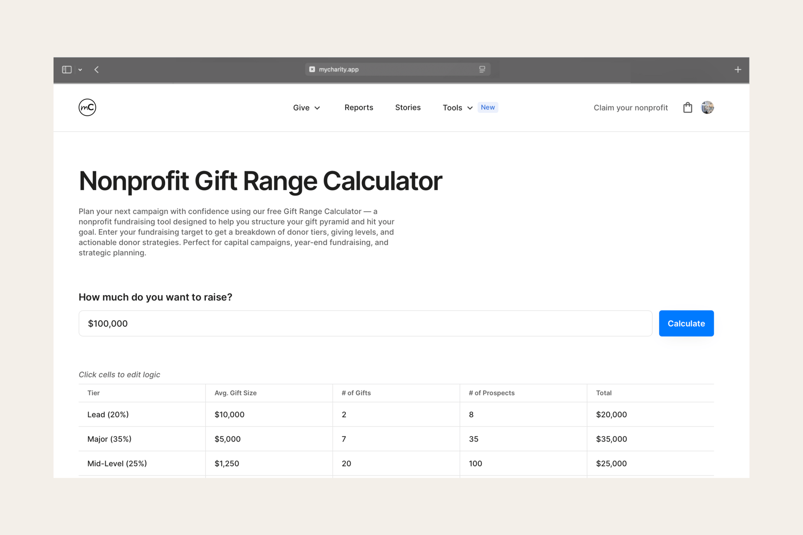
Task: Open the shopping bag icon
Action: tap(688, 108)
